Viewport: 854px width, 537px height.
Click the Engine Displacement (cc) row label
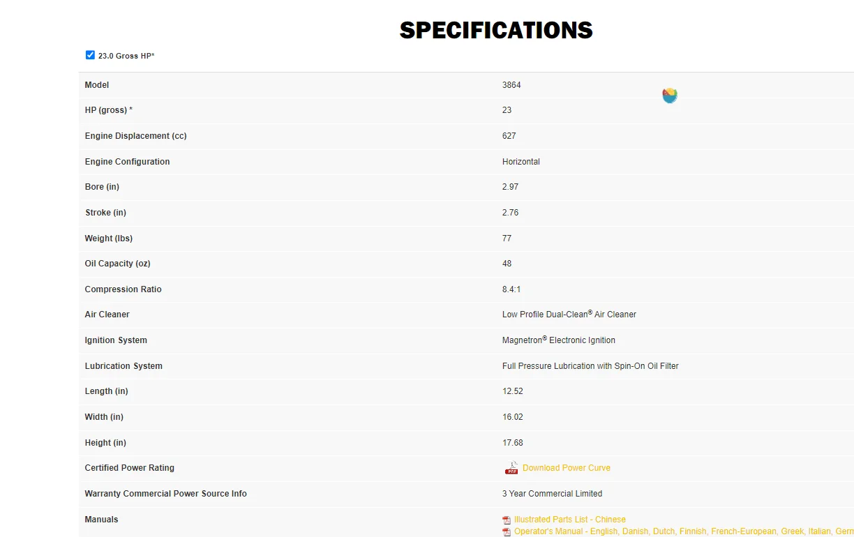[136, 136]
